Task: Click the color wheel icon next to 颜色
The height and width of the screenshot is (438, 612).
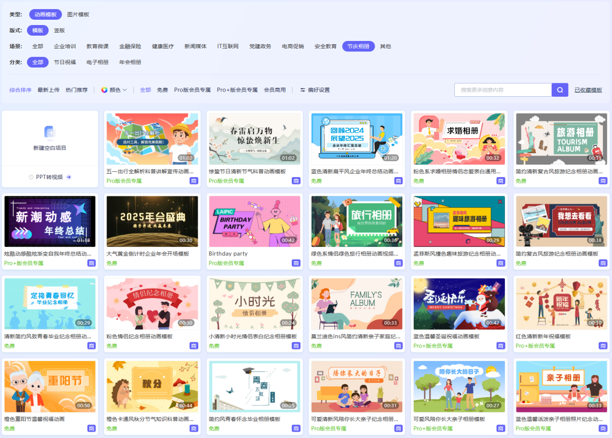Action: [104, 90]
